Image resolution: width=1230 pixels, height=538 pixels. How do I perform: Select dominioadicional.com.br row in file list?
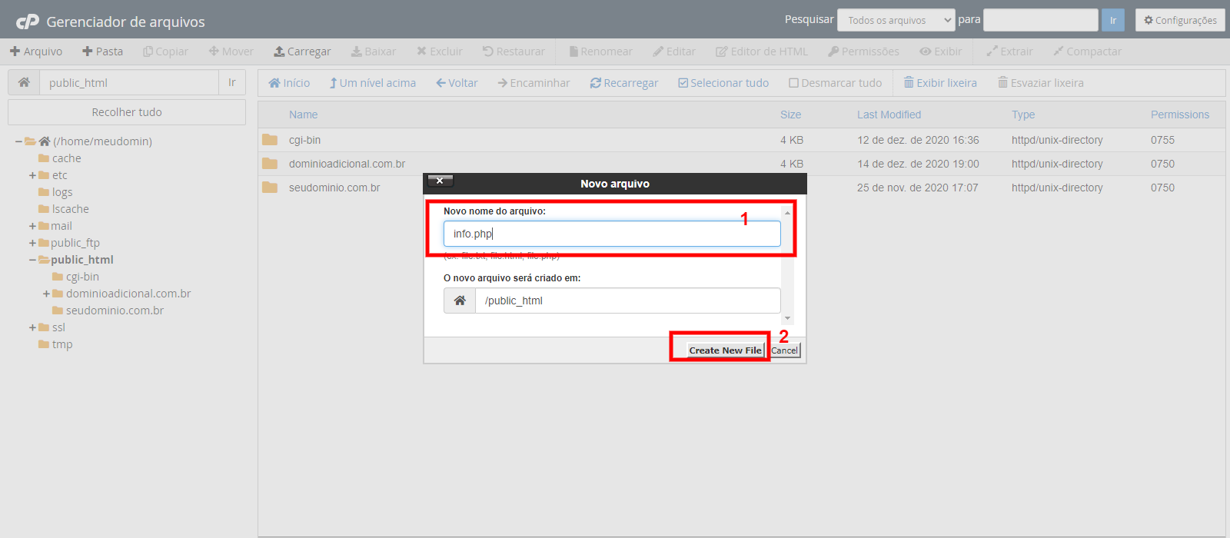(741, 164)
